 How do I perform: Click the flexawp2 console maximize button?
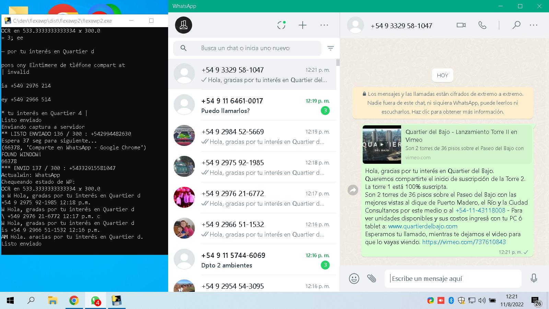click(151, 21)
